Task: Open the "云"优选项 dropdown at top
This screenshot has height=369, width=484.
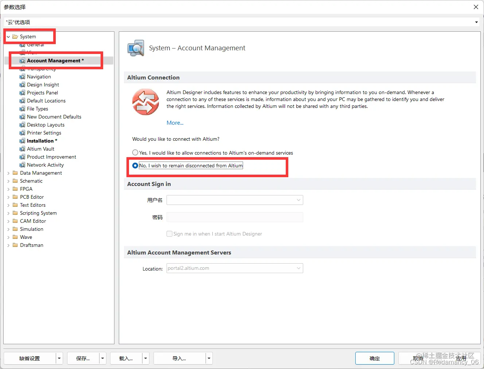Action: point(476,22)
